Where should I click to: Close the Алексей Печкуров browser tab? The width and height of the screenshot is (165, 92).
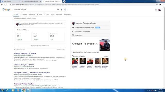tap(61, 2)
